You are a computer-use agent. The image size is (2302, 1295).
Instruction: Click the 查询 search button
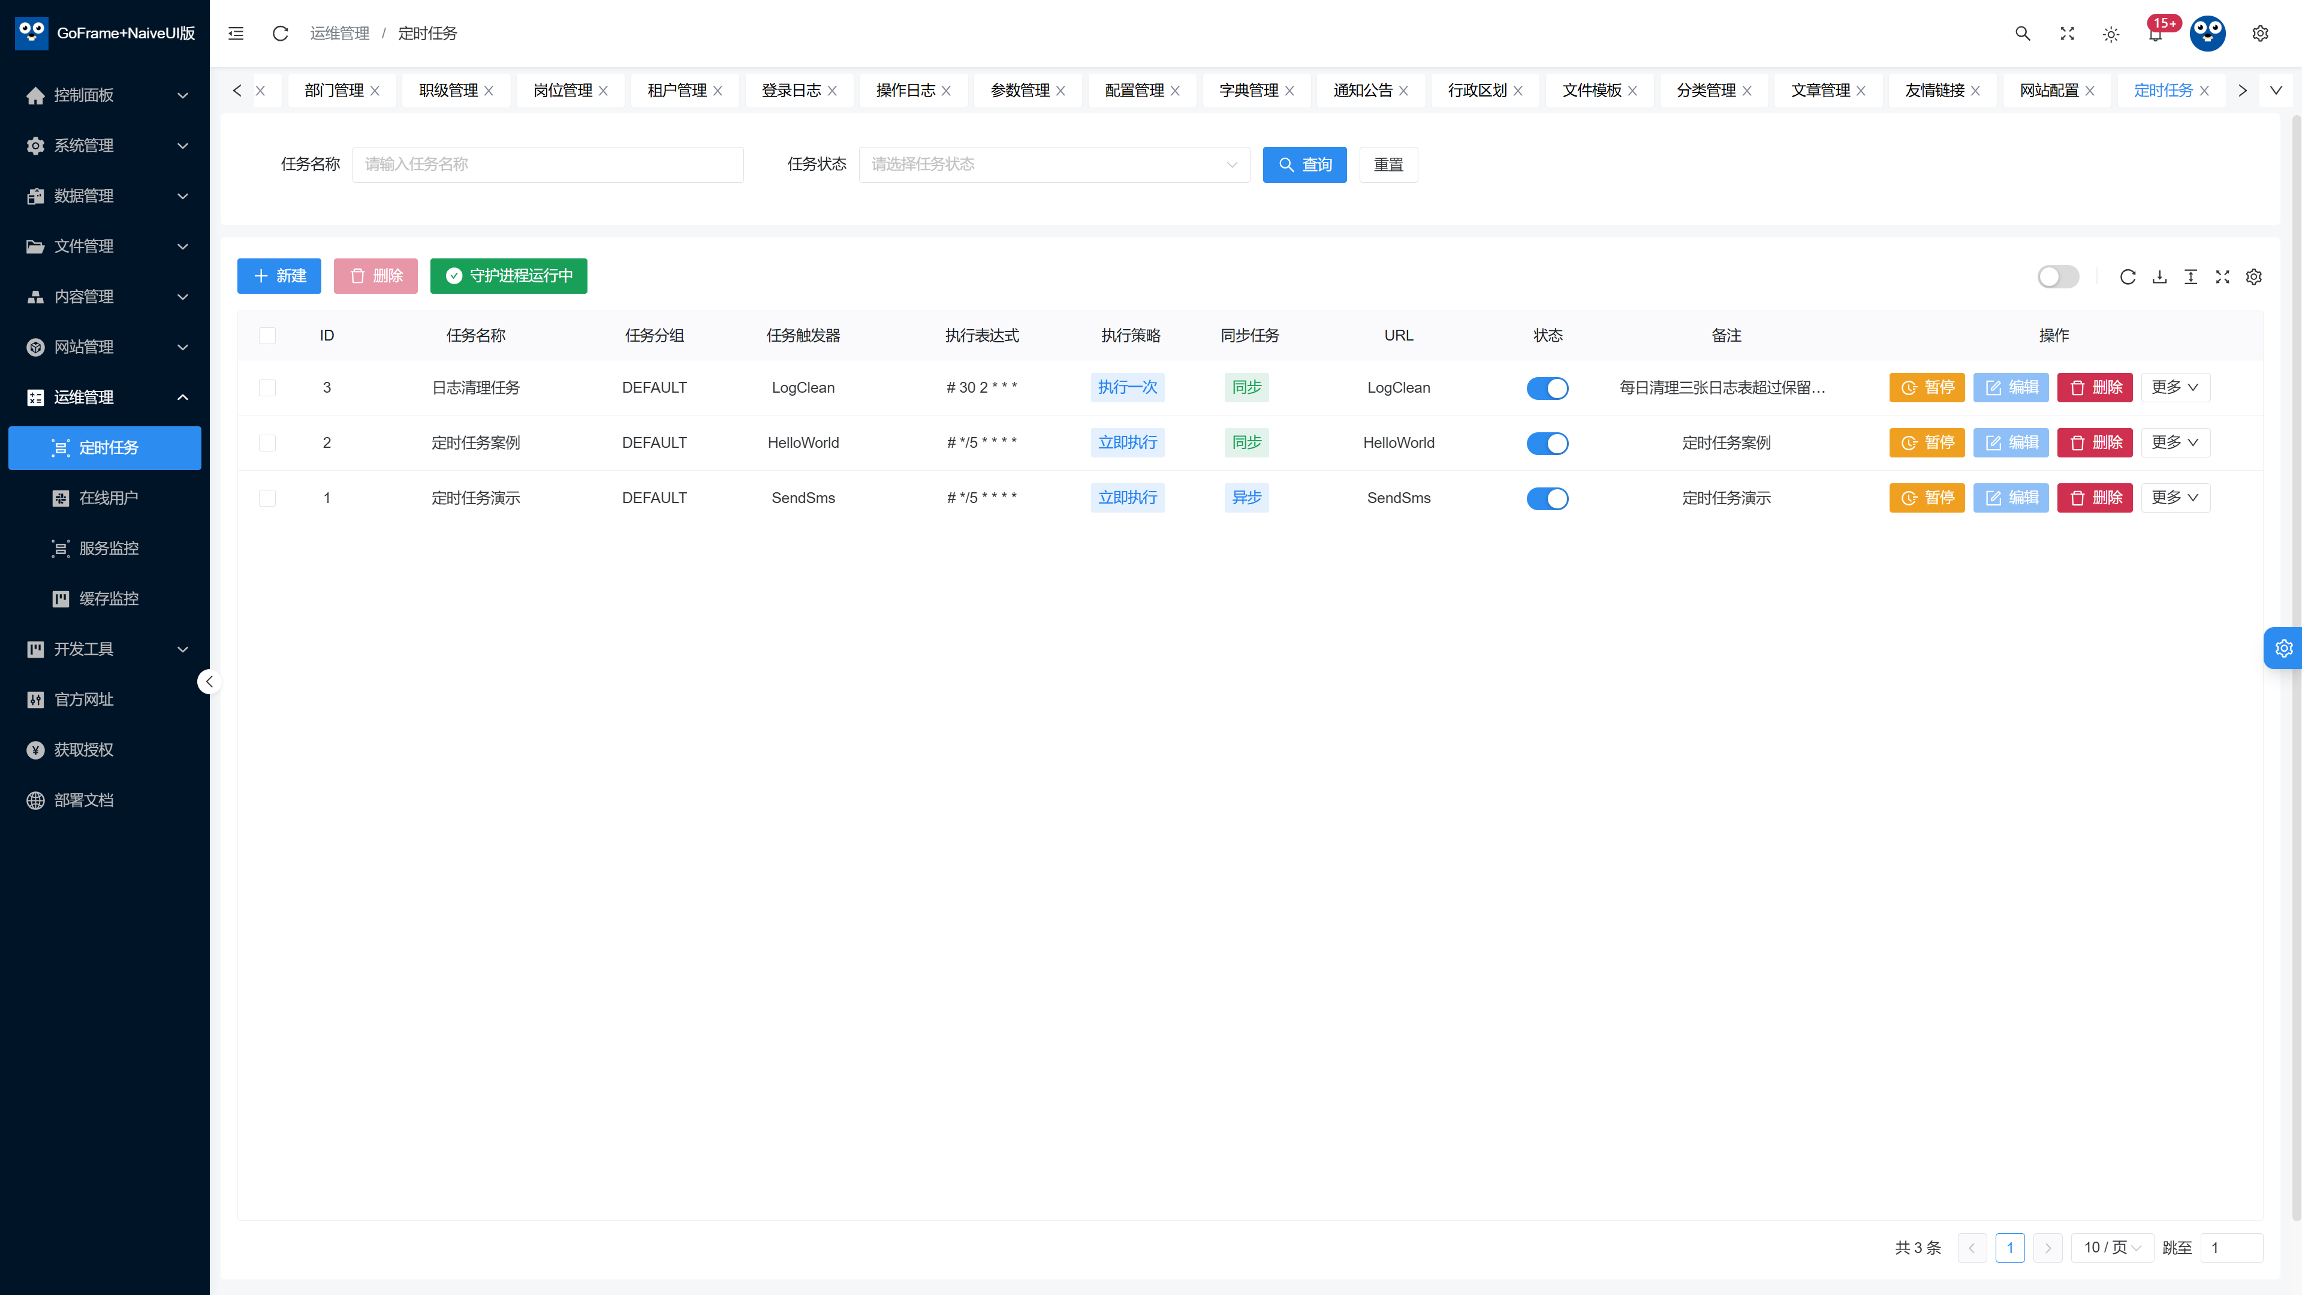tap(1304, 164)
